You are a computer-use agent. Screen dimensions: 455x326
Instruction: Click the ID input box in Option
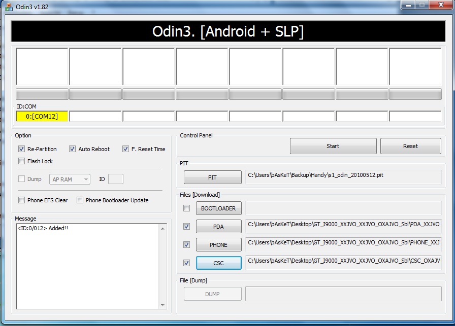(x=116, y=179)
